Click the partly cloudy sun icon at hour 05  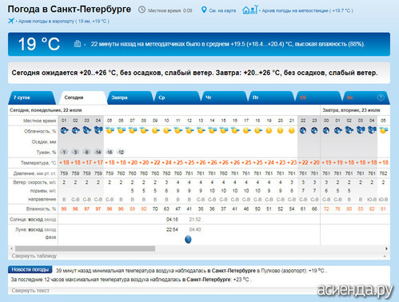coord(110,130)
